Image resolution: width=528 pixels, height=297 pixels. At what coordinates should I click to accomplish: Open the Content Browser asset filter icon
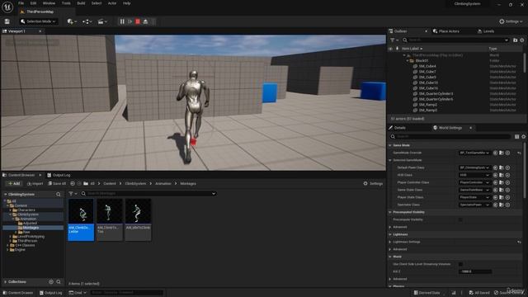(x=73, y=194)
